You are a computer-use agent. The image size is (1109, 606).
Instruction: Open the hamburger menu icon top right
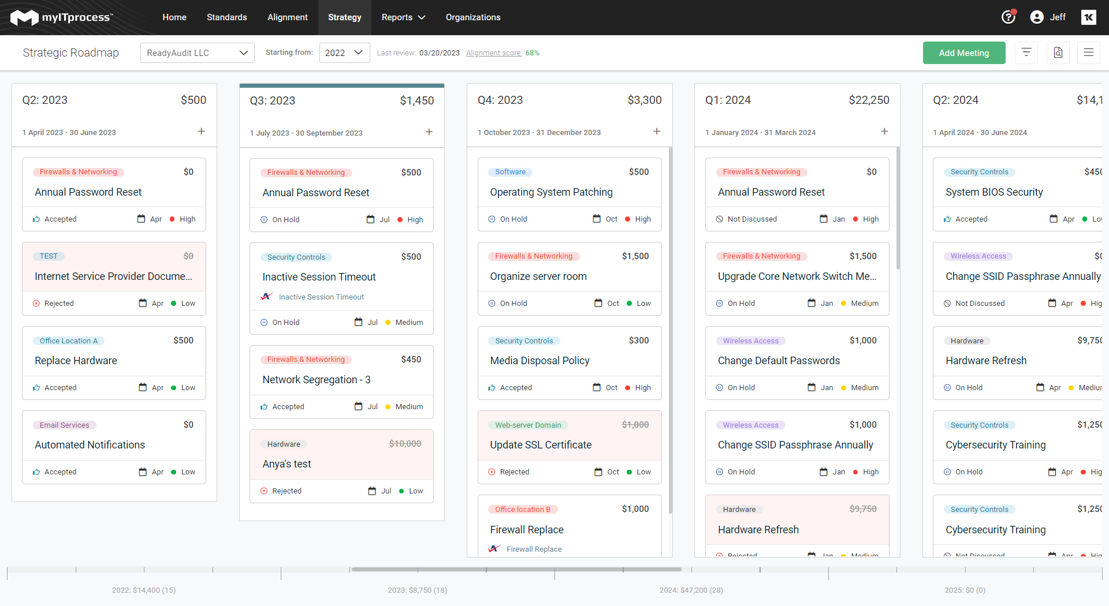(1089, 53)
